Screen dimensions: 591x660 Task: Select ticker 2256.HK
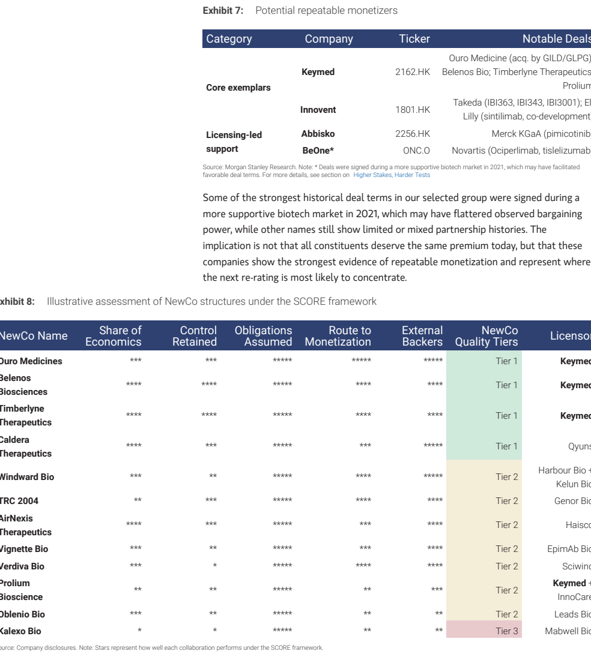pyautogui.click(x=413, y=134)
